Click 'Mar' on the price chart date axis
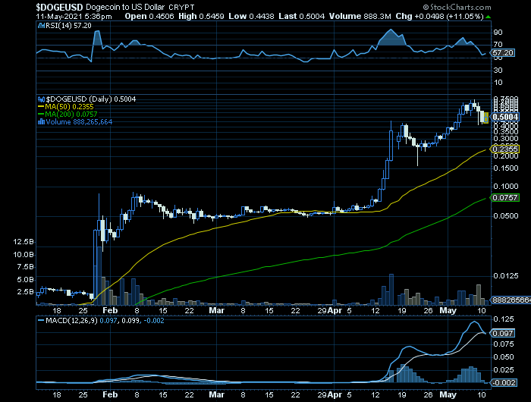The width and height of the screenshot is (531, 402). (216, 310)
